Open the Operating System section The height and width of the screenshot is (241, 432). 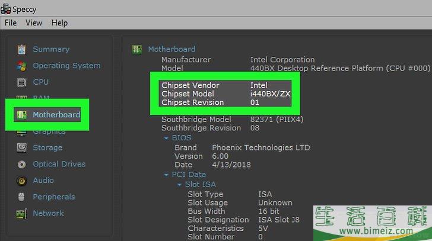point(66,66)
